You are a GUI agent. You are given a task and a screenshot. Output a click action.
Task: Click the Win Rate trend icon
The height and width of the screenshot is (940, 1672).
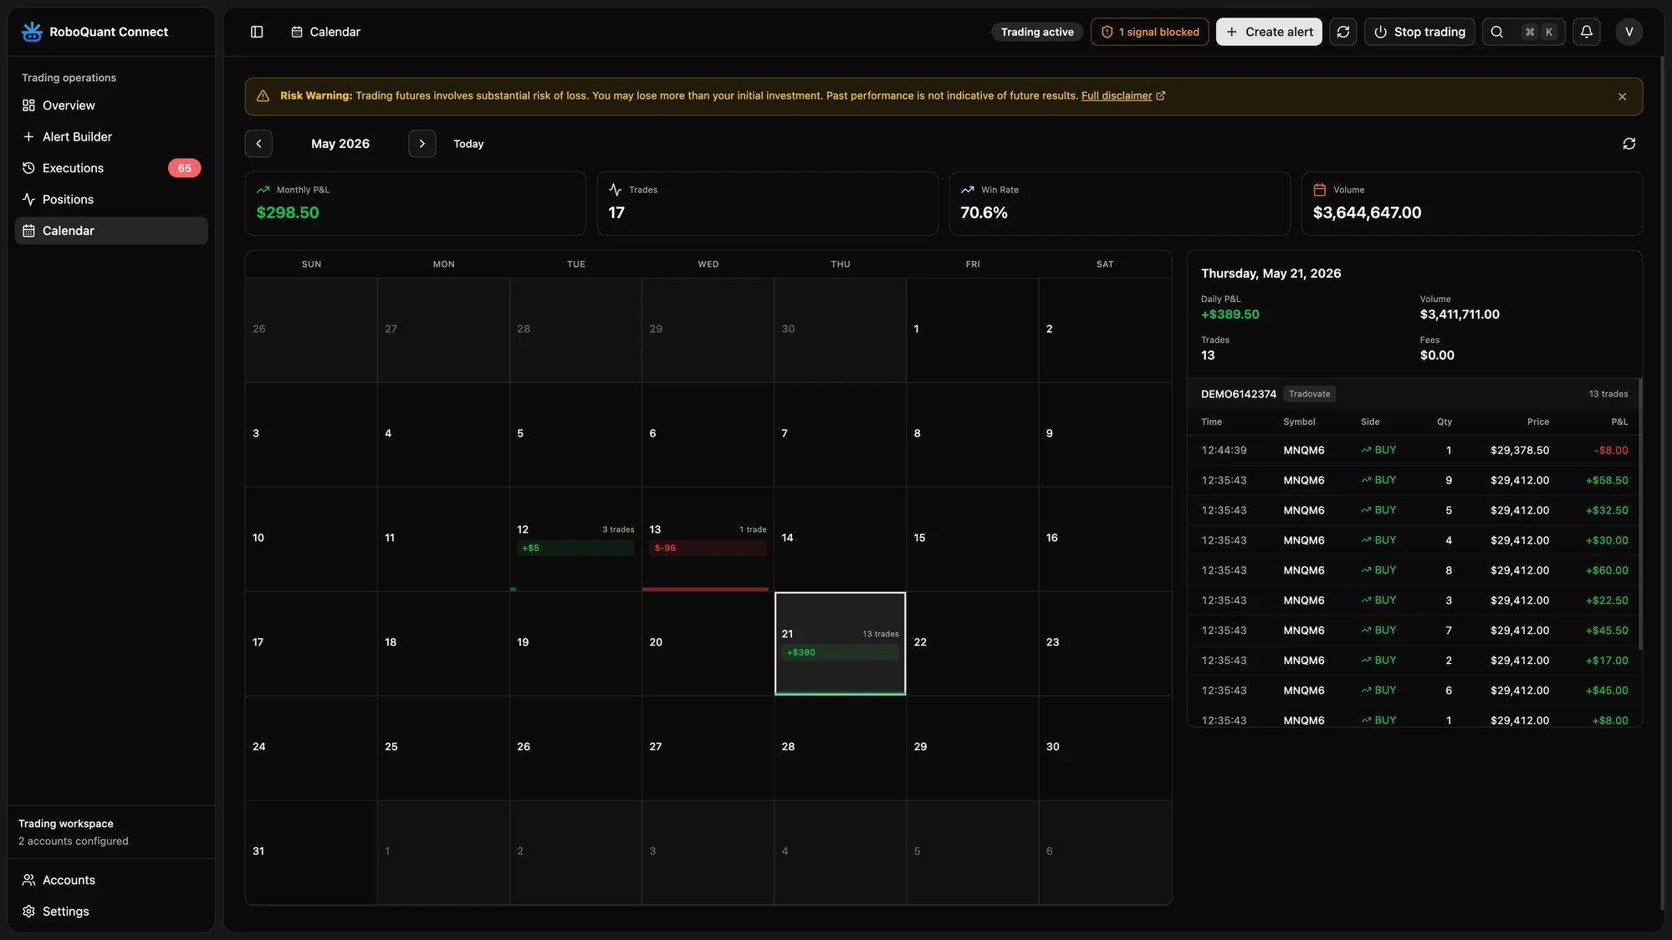pyautogui.click(x=968, y=190)
